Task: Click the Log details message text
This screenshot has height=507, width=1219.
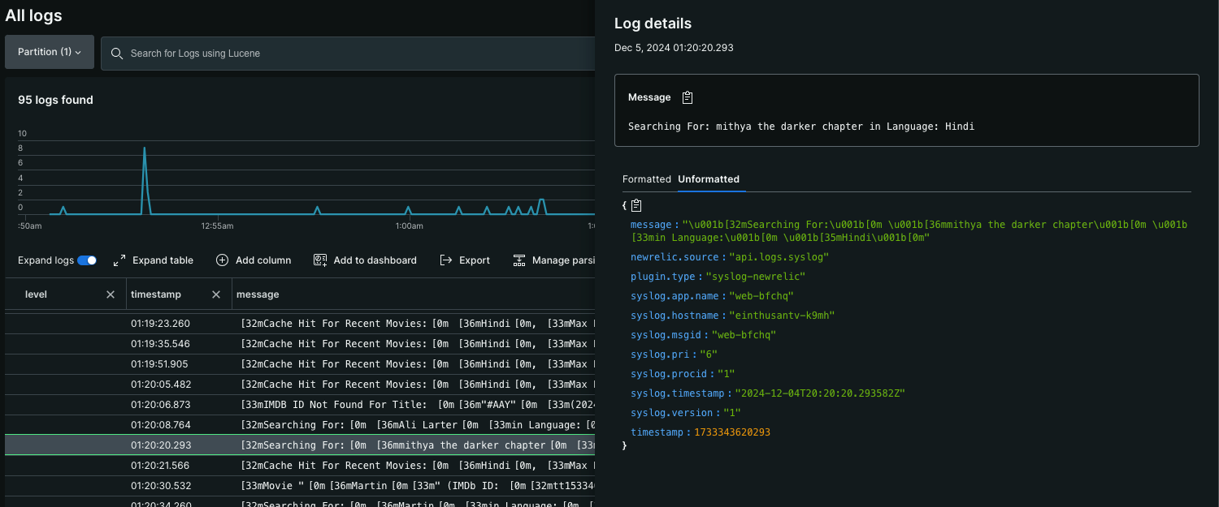Action: click(801, 127)
